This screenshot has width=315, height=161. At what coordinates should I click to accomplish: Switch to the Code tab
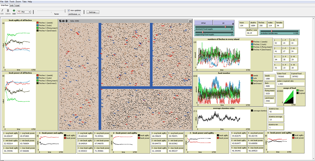pos(17,5)
